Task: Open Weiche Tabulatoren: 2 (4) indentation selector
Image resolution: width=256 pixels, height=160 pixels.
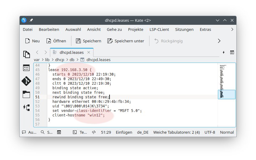Action: tap(176, 132)
